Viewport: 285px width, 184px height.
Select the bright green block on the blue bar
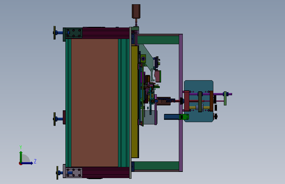[184, 117]
